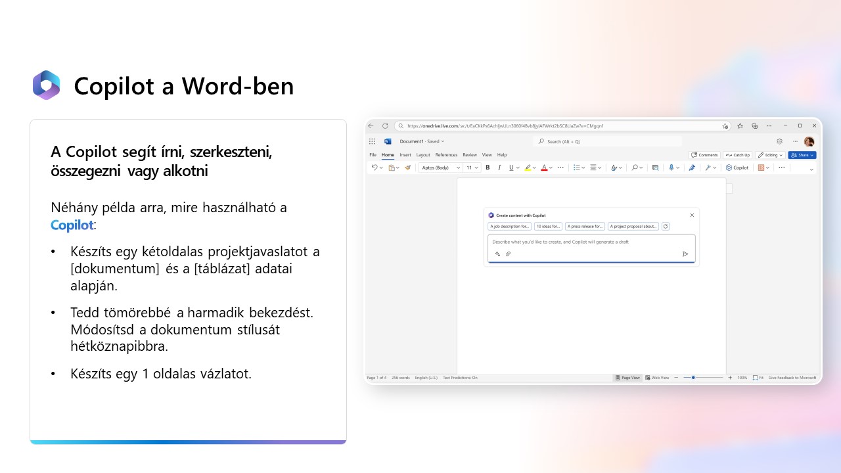
Task: Click the orange add-ins grid icon
Action: 761,168
